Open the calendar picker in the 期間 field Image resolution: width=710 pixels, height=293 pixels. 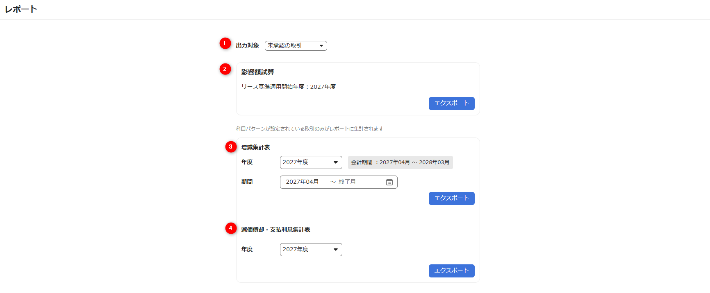[x=389, y=182]
